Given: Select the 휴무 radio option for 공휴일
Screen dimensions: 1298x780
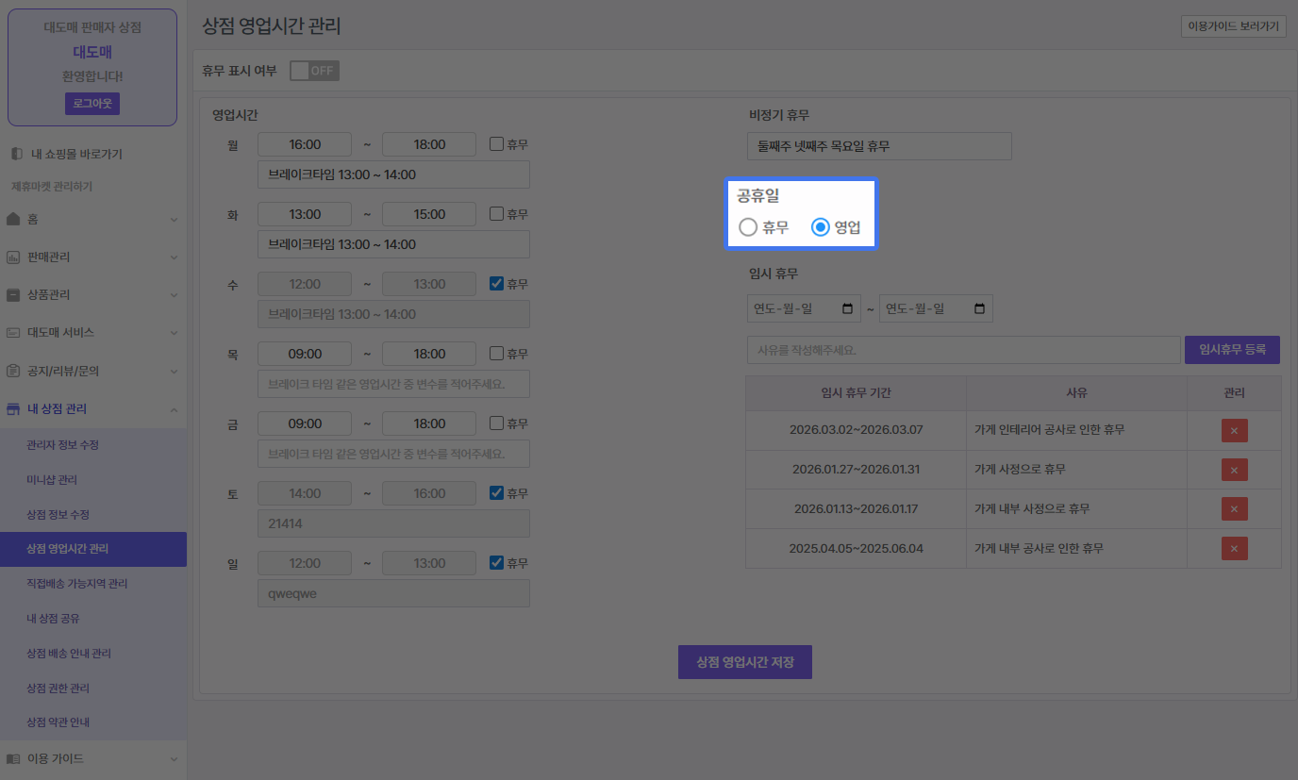Looking at the screenshot, I should pyautogui.click(x=748, y=227).
